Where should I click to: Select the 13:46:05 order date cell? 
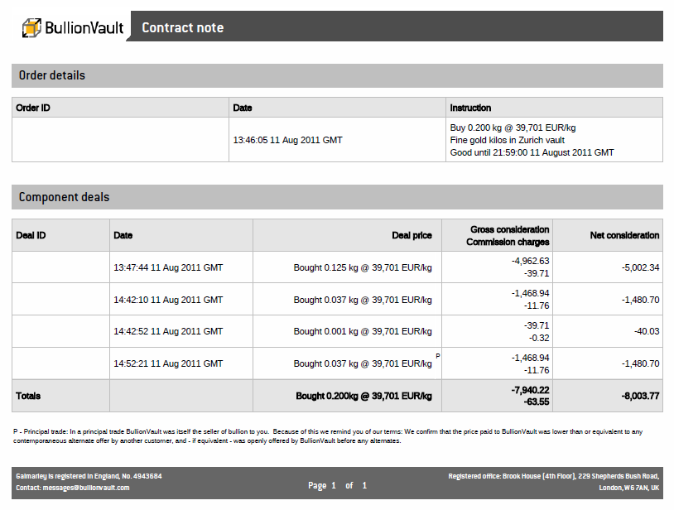click(287, 140)
